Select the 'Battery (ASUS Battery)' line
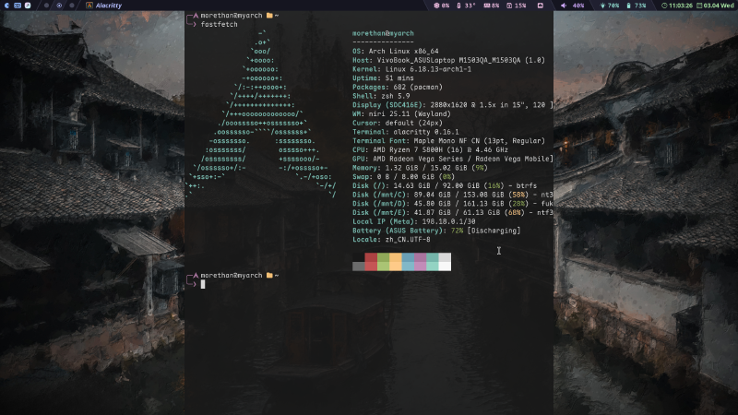Image resolution: width=738 pixels, height=415 pixels. pyautogui.click(x=436, y=230)
